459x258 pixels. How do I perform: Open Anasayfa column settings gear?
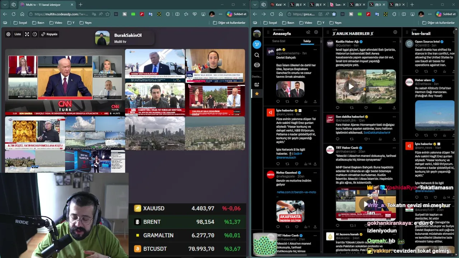(316, 32)
